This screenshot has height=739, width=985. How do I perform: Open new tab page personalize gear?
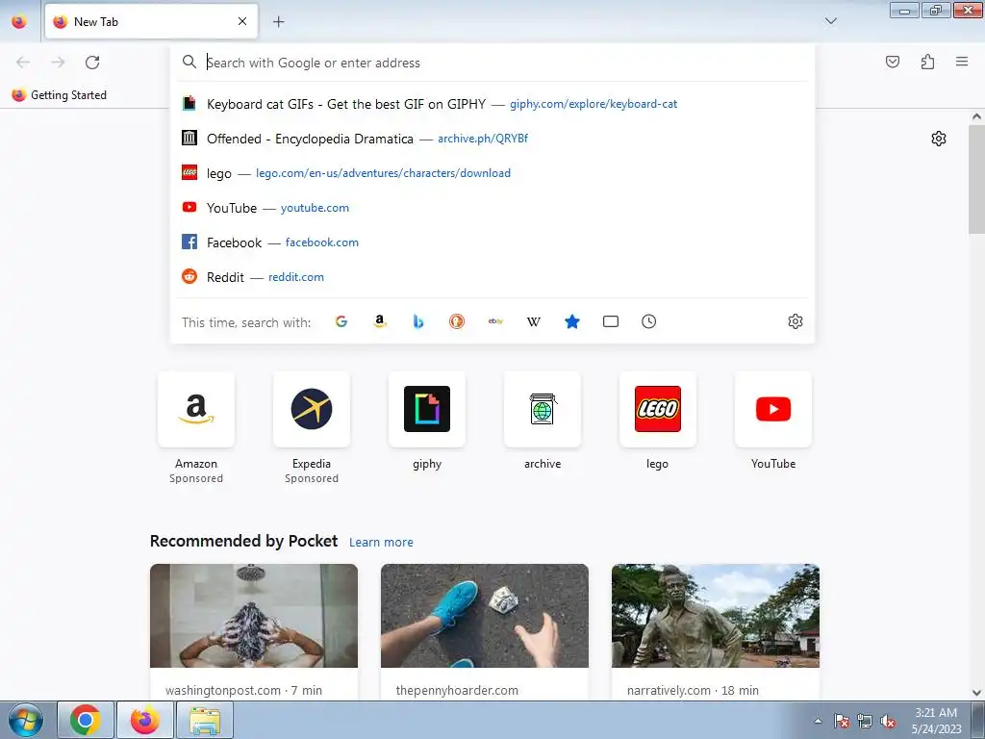939,139
